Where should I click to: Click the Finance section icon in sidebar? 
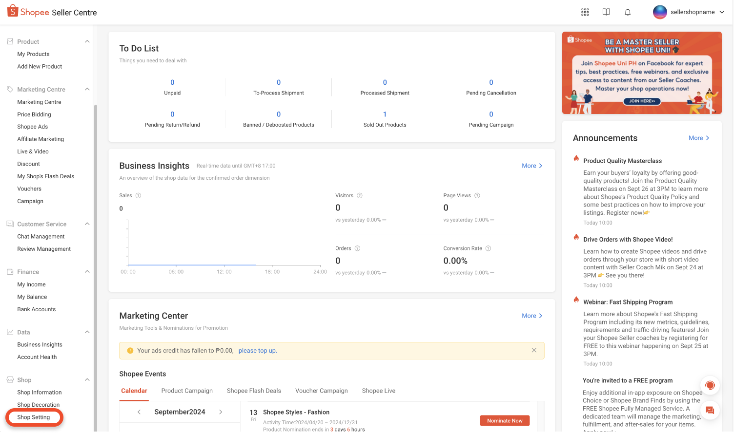coord(11,272)
